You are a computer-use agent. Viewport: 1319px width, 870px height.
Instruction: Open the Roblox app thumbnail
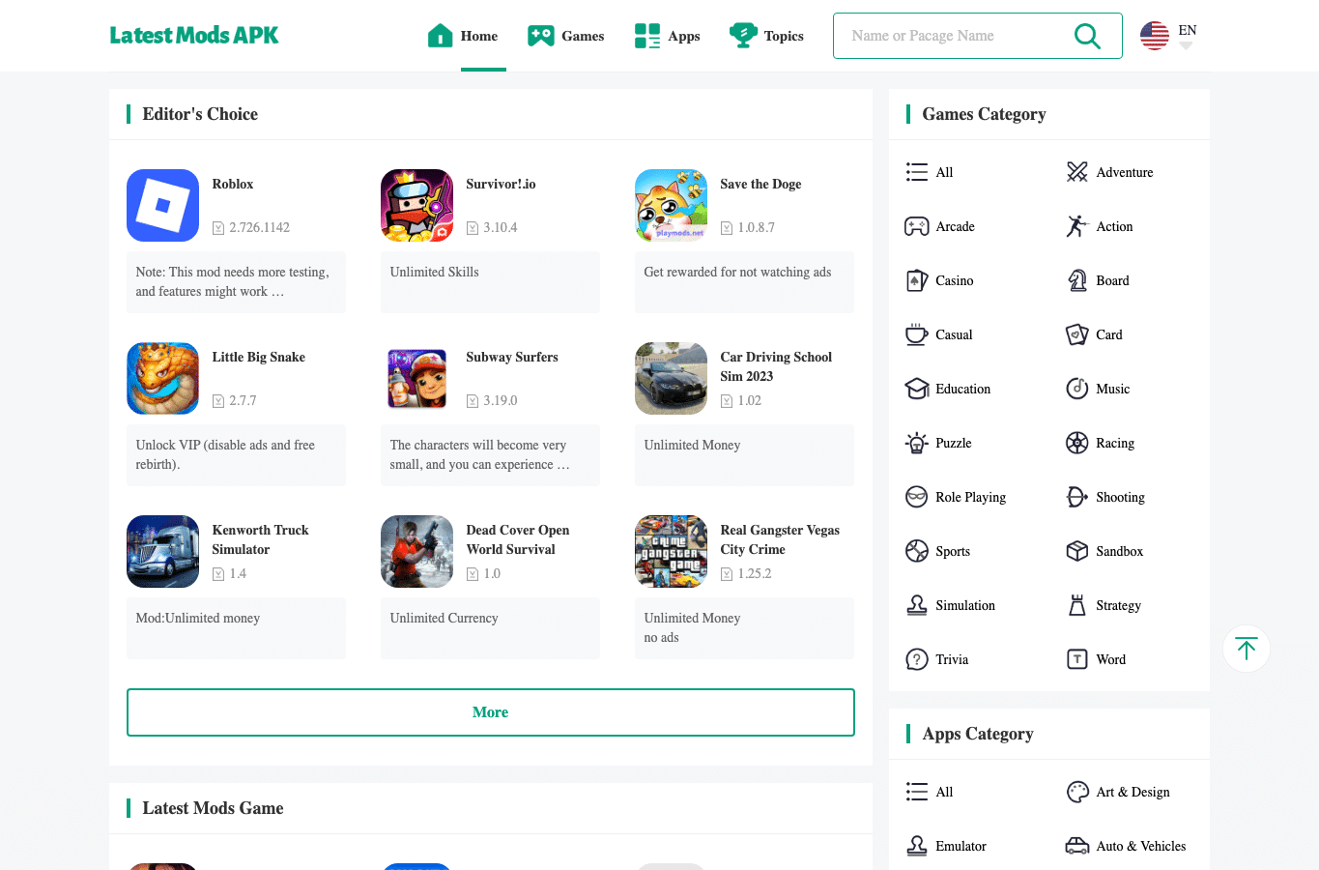coord(162,205)
